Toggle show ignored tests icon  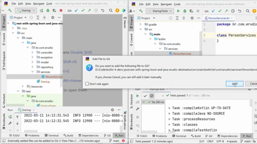[x=152, y=96]
